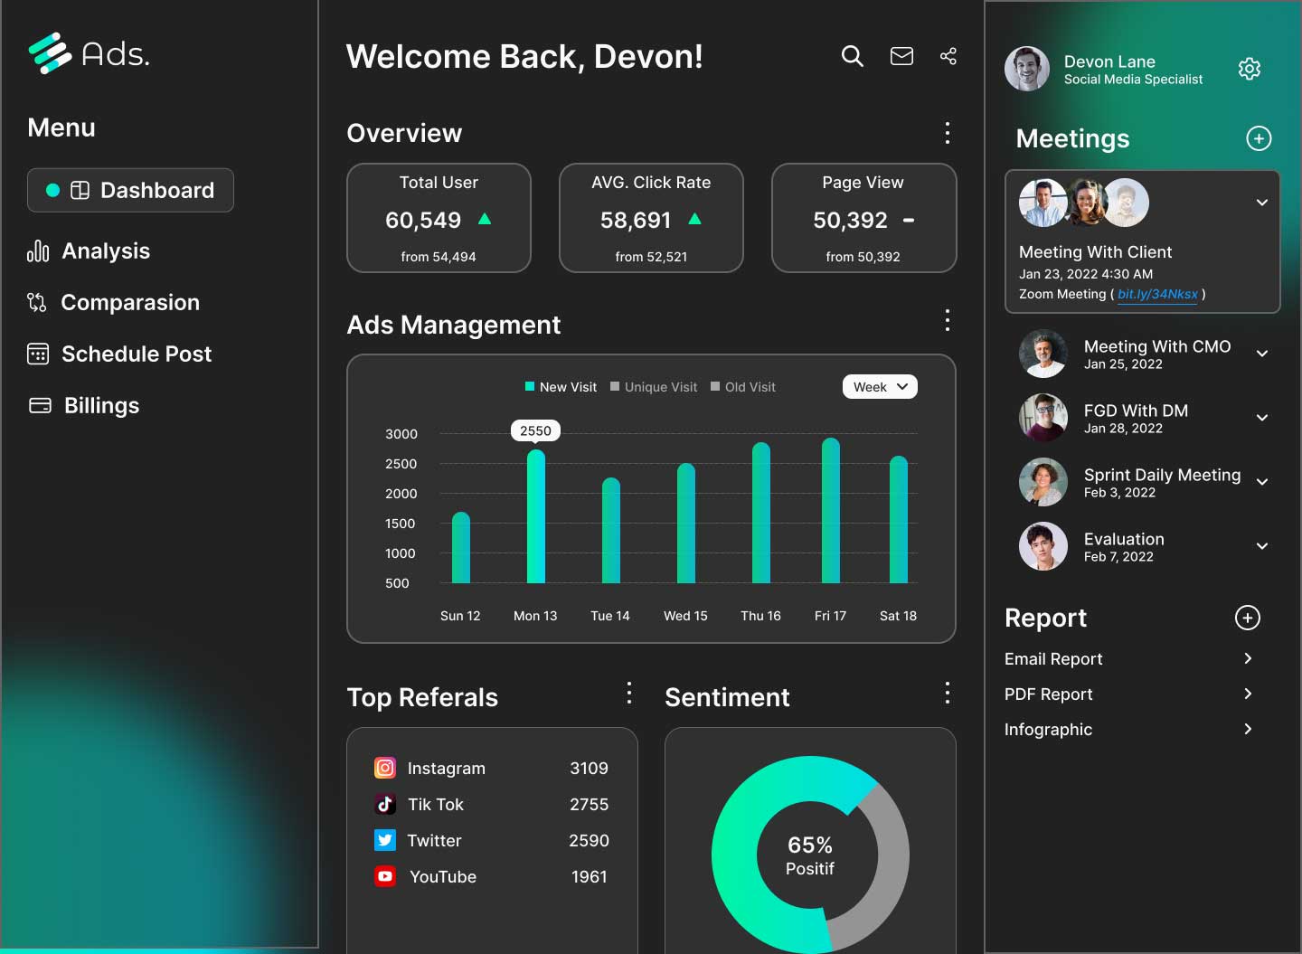This screenshot has width=1302, height=954.
Task: Expand Sprint Daily Meeting details
Action: [1262, 482]
